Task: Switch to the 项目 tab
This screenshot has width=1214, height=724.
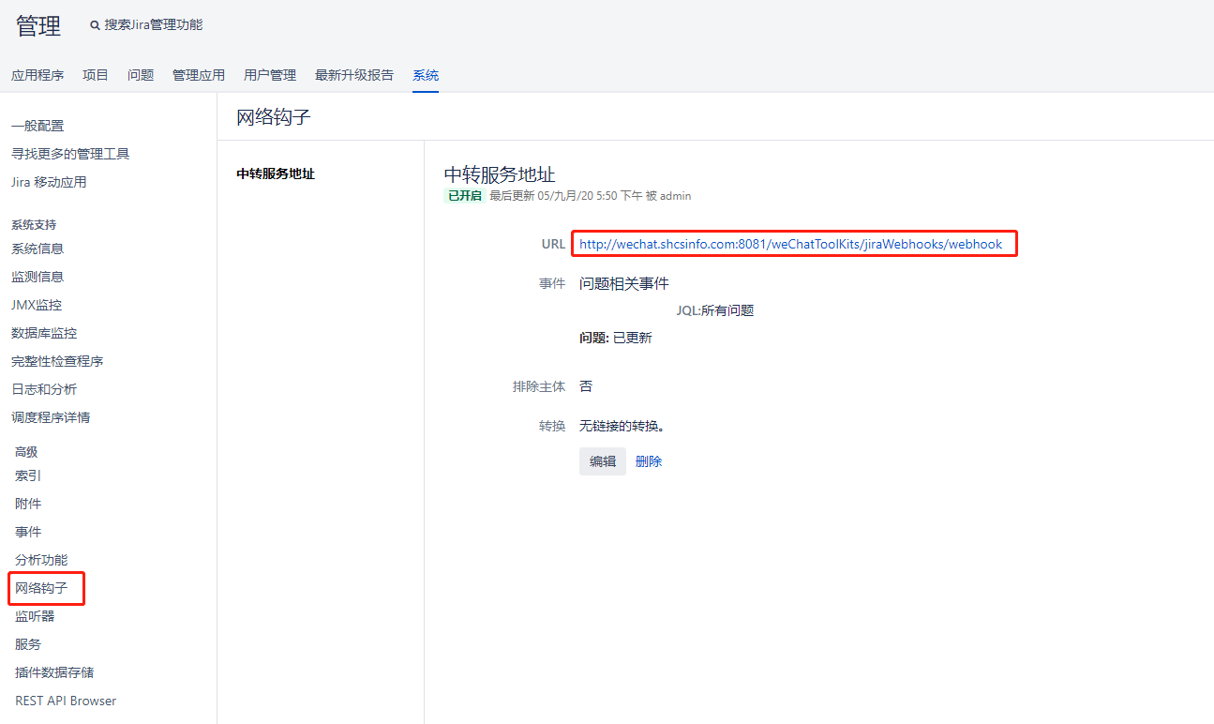Action: pos(96,75)
